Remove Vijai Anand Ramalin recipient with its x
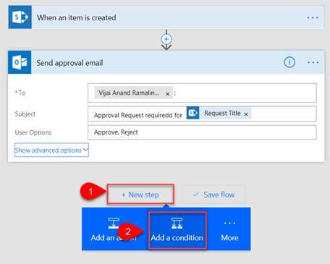Viewport: 330px width, 264px height. 168,94
